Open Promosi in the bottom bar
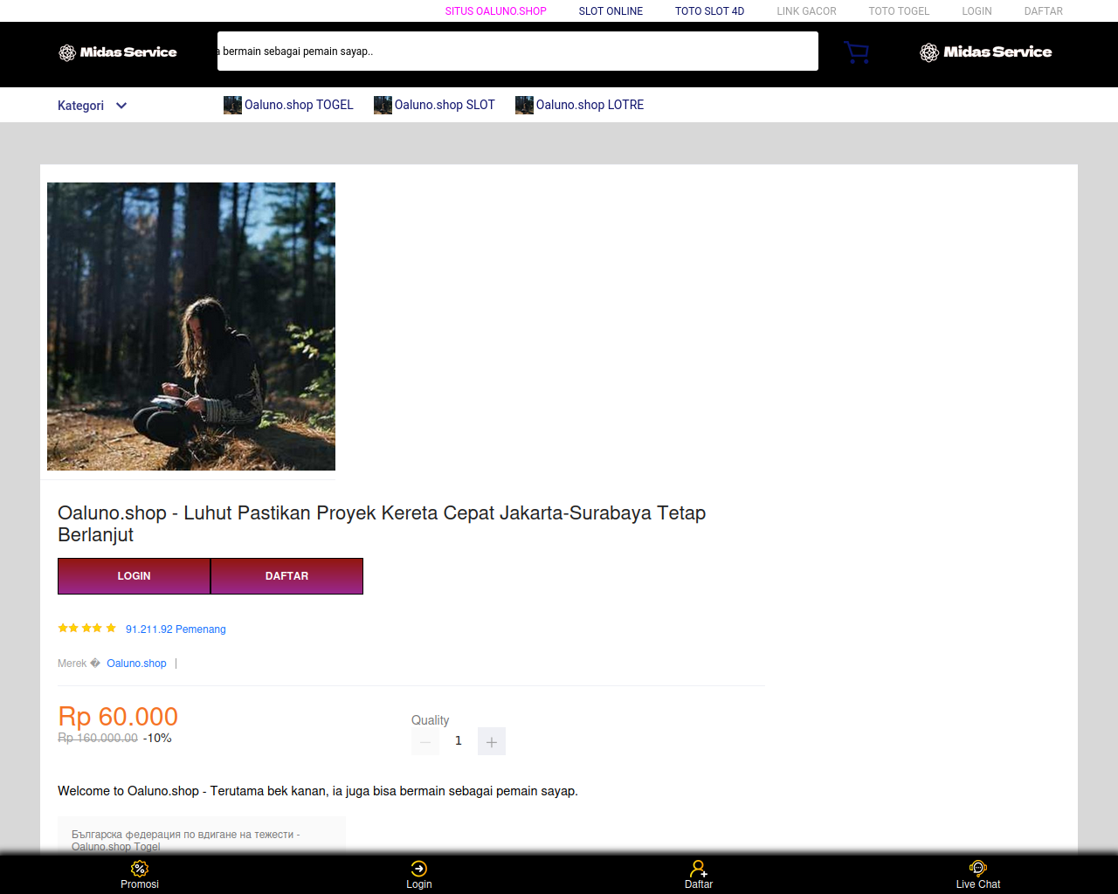Viewport: 1118px width, 894px height. tap(140, 875)
